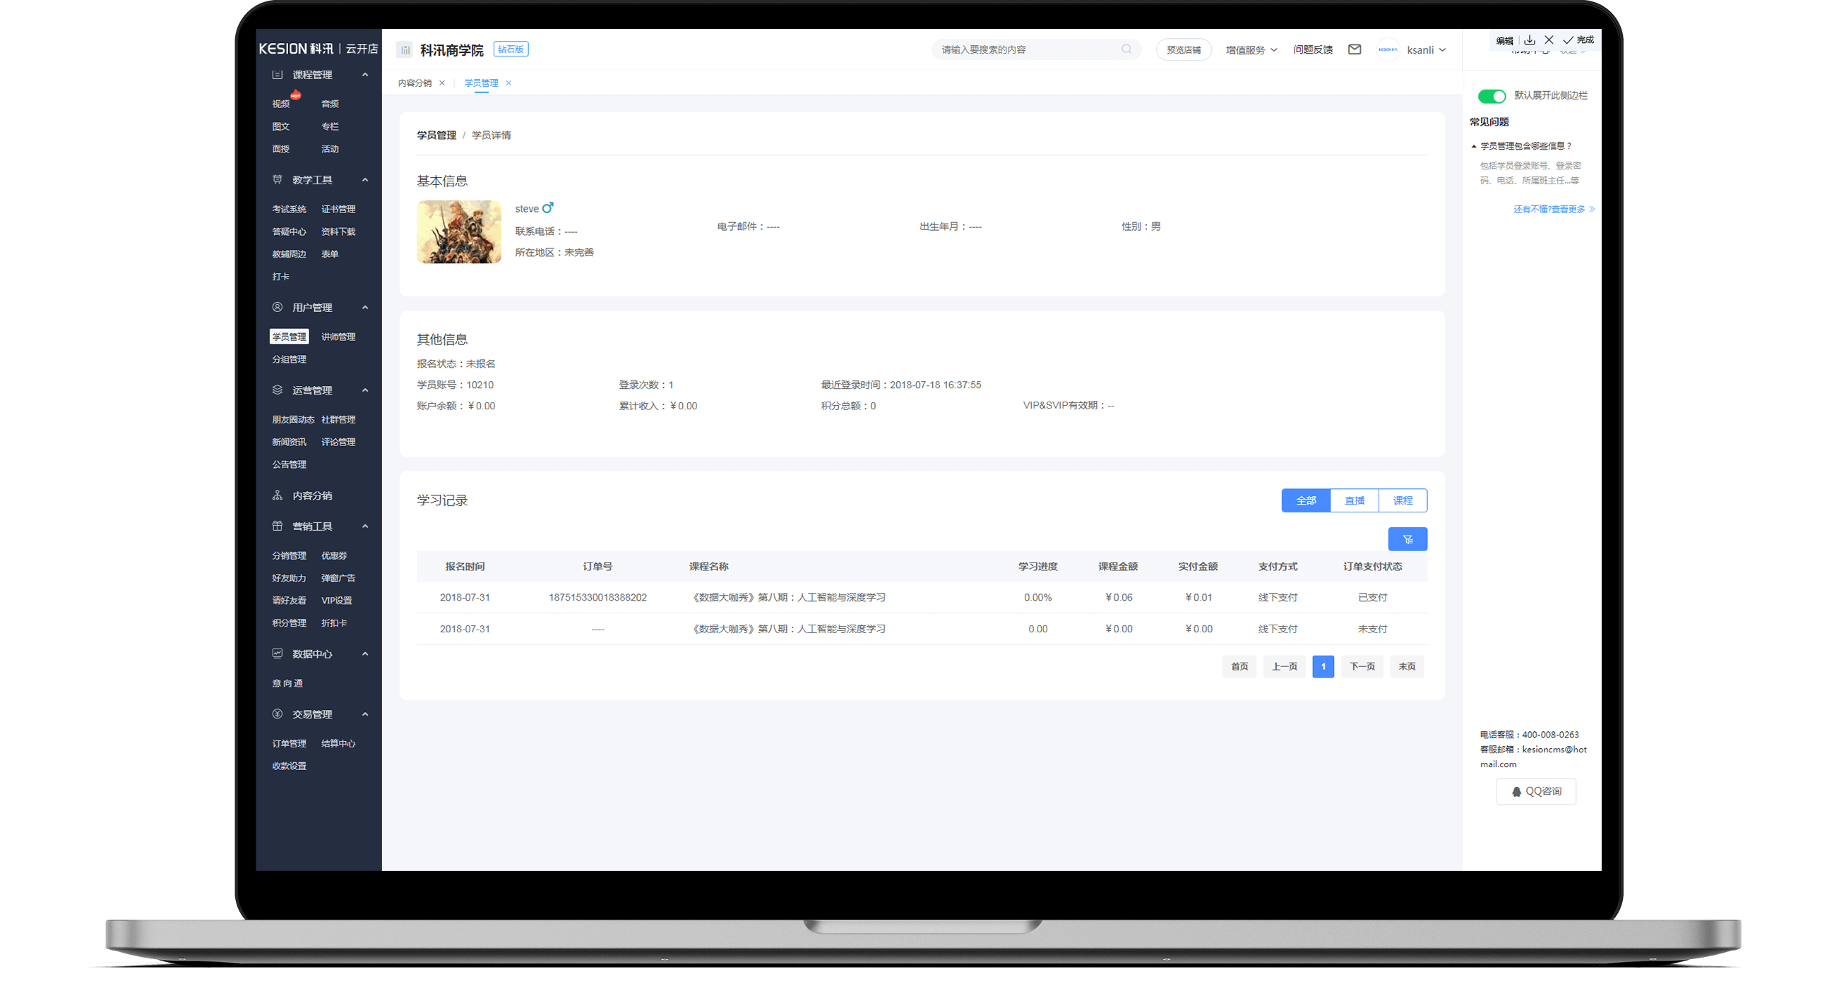Go to 上一页 in pagination

[x=1285, y=666]
